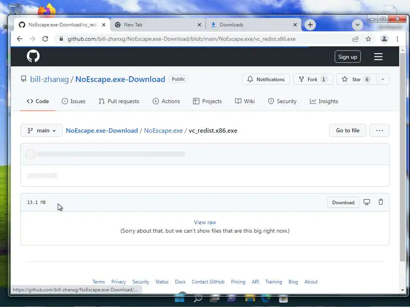Open File Explorer from the taskbar
Screen dimensions: 410x307
coord(250,299)
